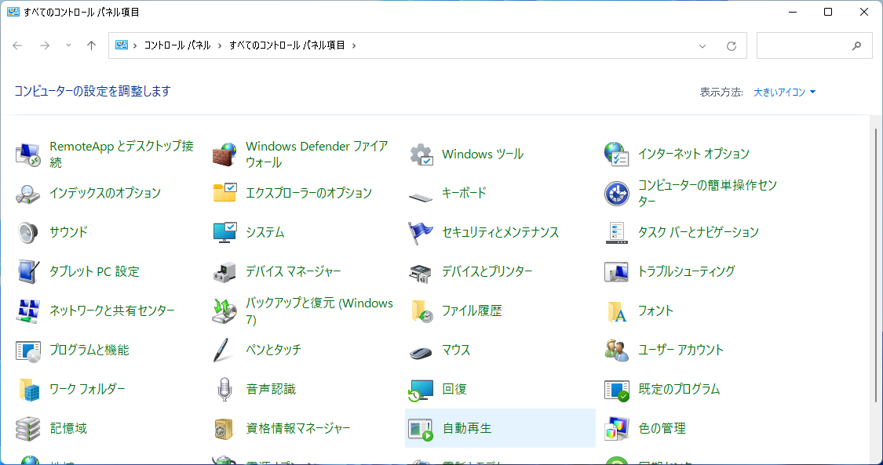Viewport: 883px width, 465px height.
Task: Open the recent locations dropdown arrow
Action: [x=69, y=45]
